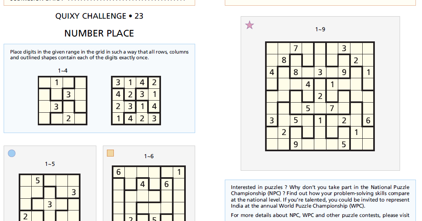Screen dimensions: 422x221
Task: Click the solved 4x4 example grid
Action: click(136, 101)
